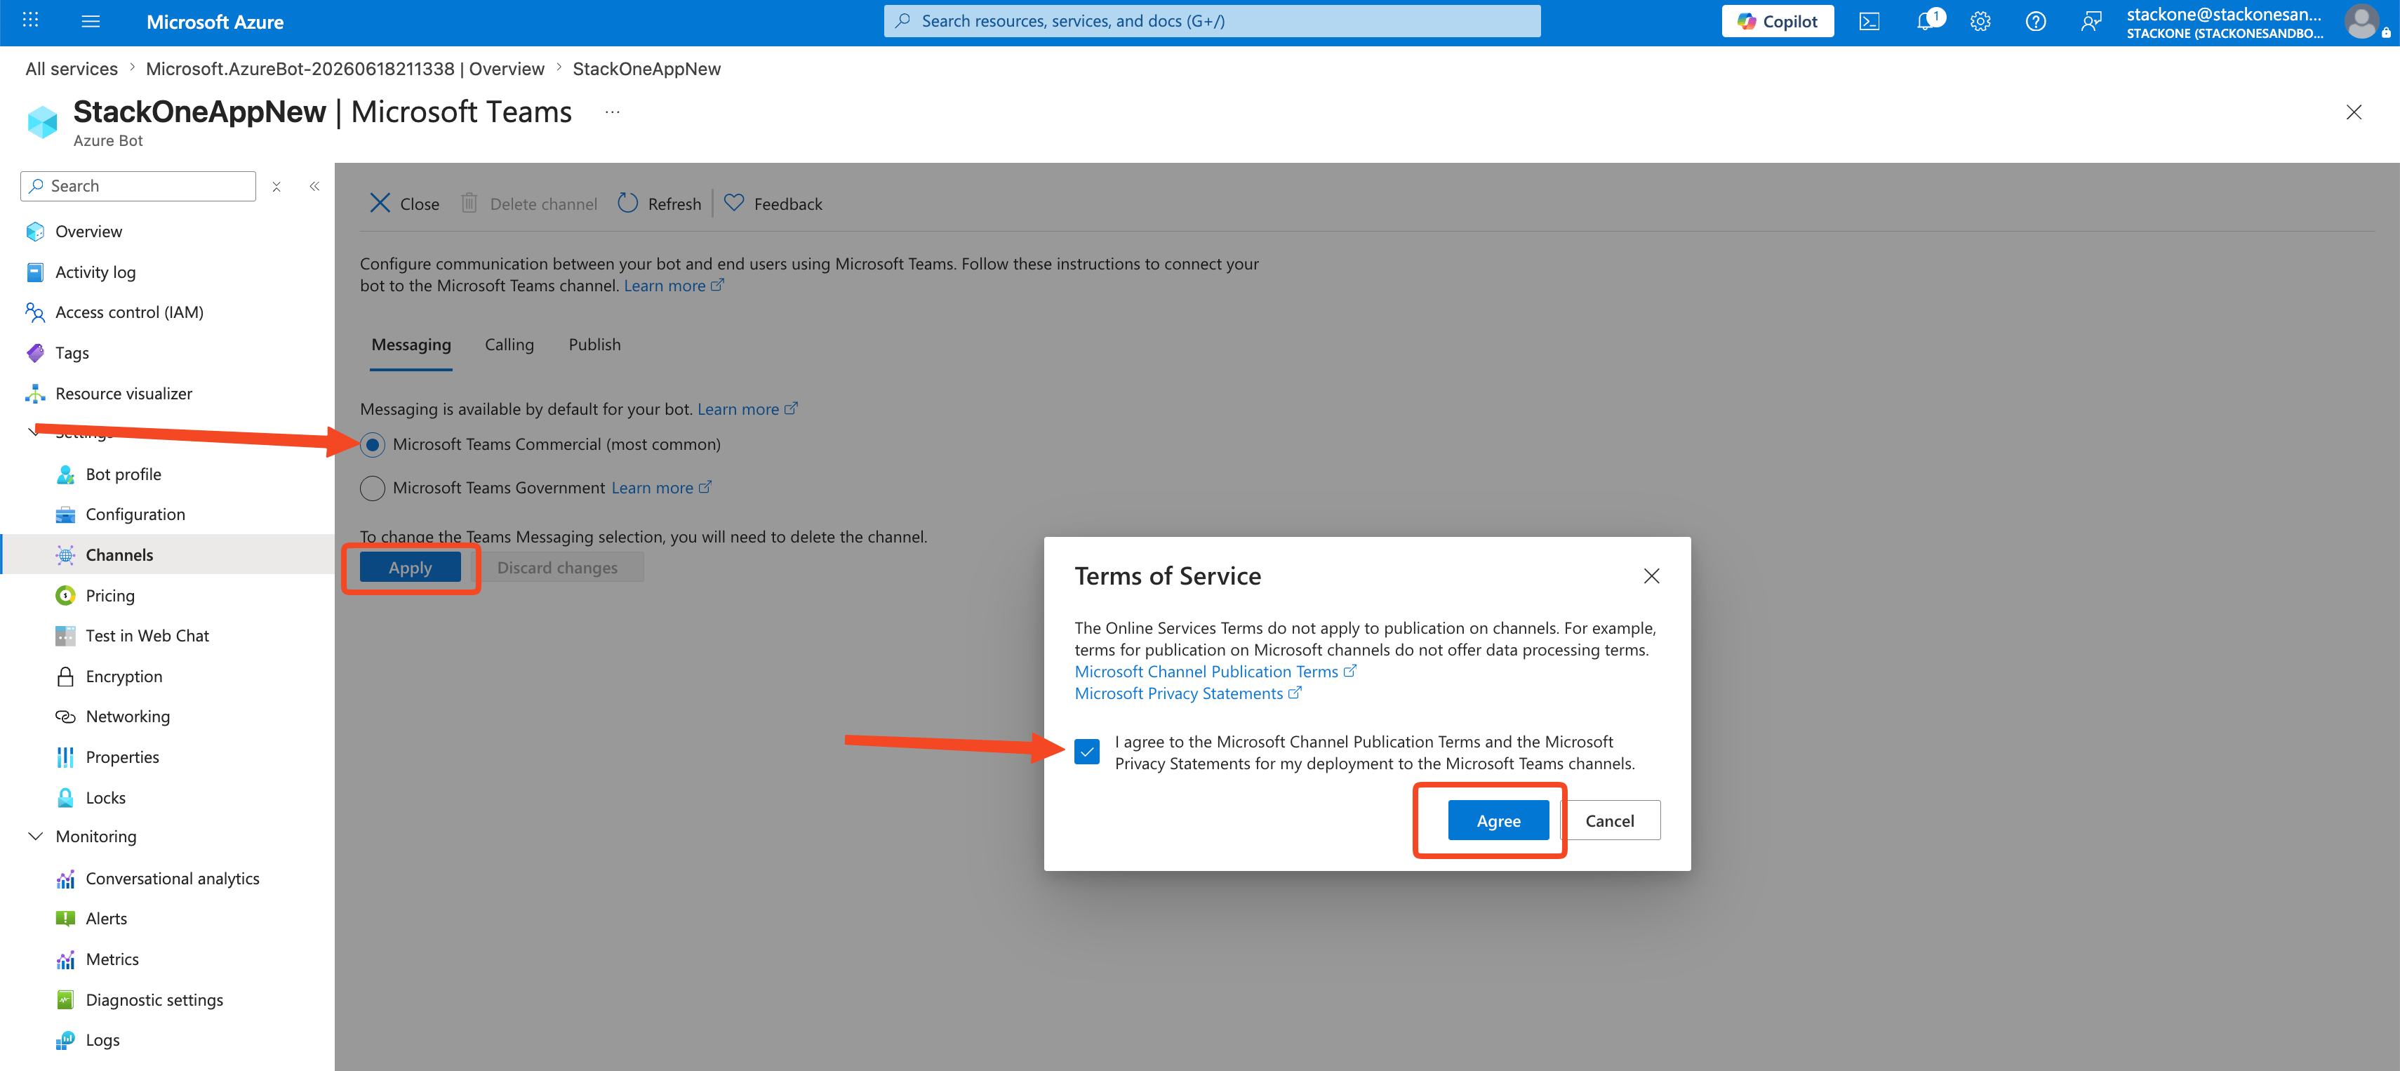The height and width of the screenshot is (1071, 2400).
Task: Open Microsoft Channel Publication Terms link
Action: [x=1215, y=672]
